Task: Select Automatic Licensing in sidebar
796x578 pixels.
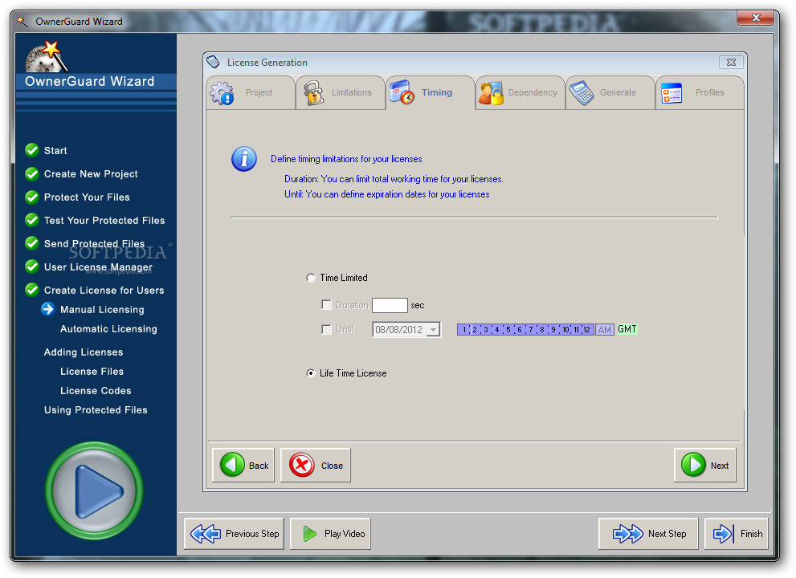Action: tap(108, 329)
